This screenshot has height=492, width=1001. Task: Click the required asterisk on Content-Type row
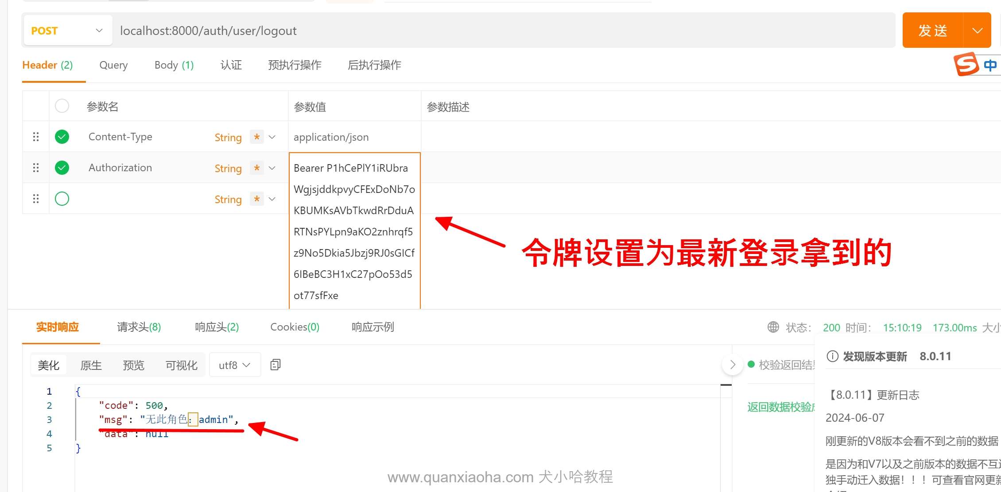256,137
